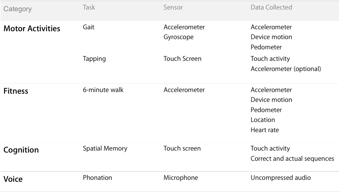Image resolution: width=339 pixels, height=192 pixels.
Task: Click the Category column header
Action: point(17,9)
